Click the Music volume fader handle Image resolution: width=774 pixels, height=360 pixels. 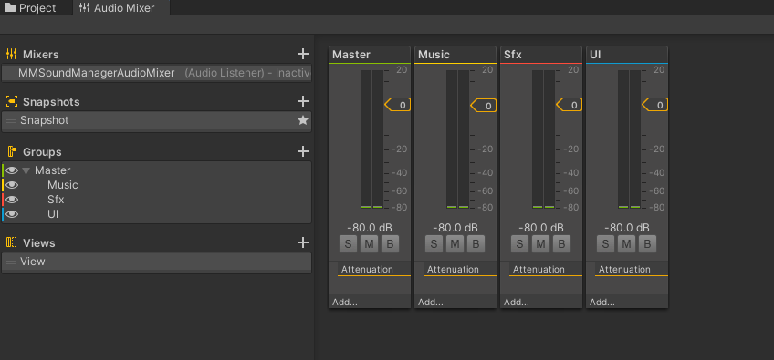[x=483, y=105]
